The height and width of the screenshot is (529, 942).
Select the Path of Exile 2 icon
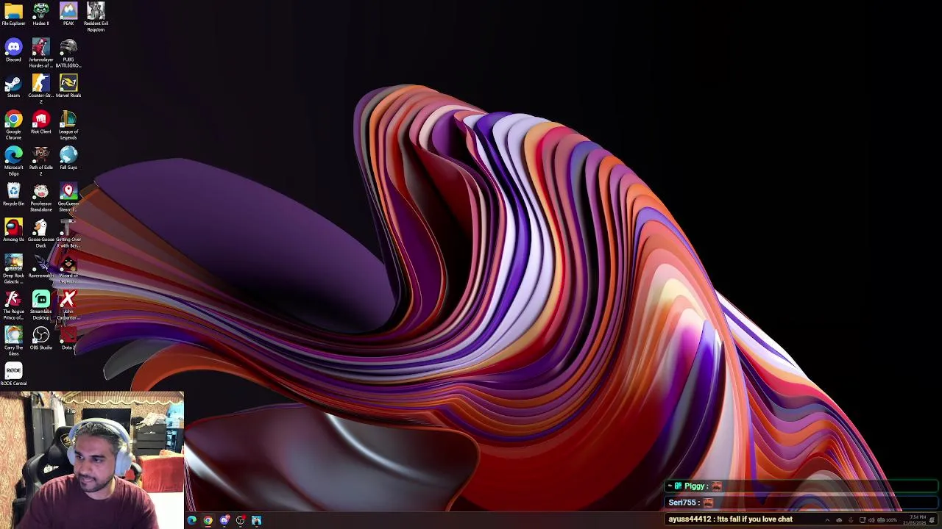[x=40, y=161]
